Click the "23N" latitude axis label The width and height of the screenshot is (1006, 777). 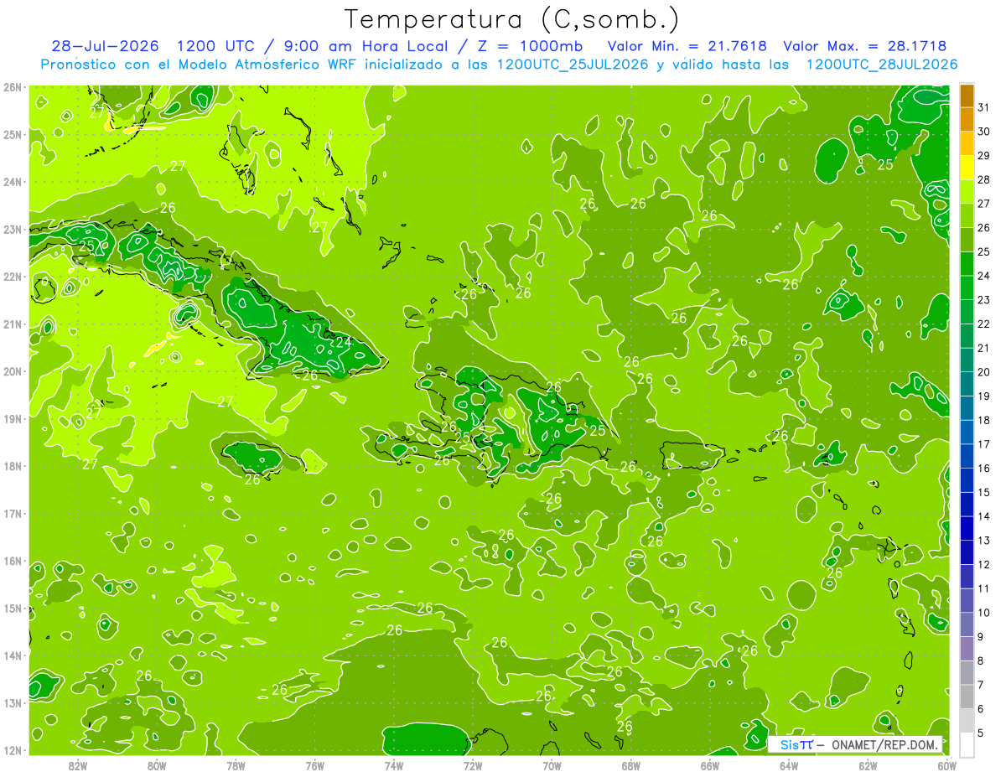13,230
